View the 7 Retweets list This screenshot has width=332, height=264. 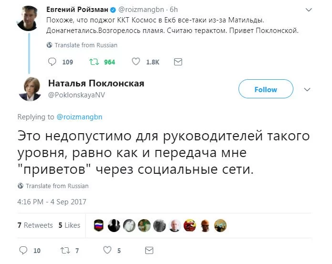pos(35,225)
